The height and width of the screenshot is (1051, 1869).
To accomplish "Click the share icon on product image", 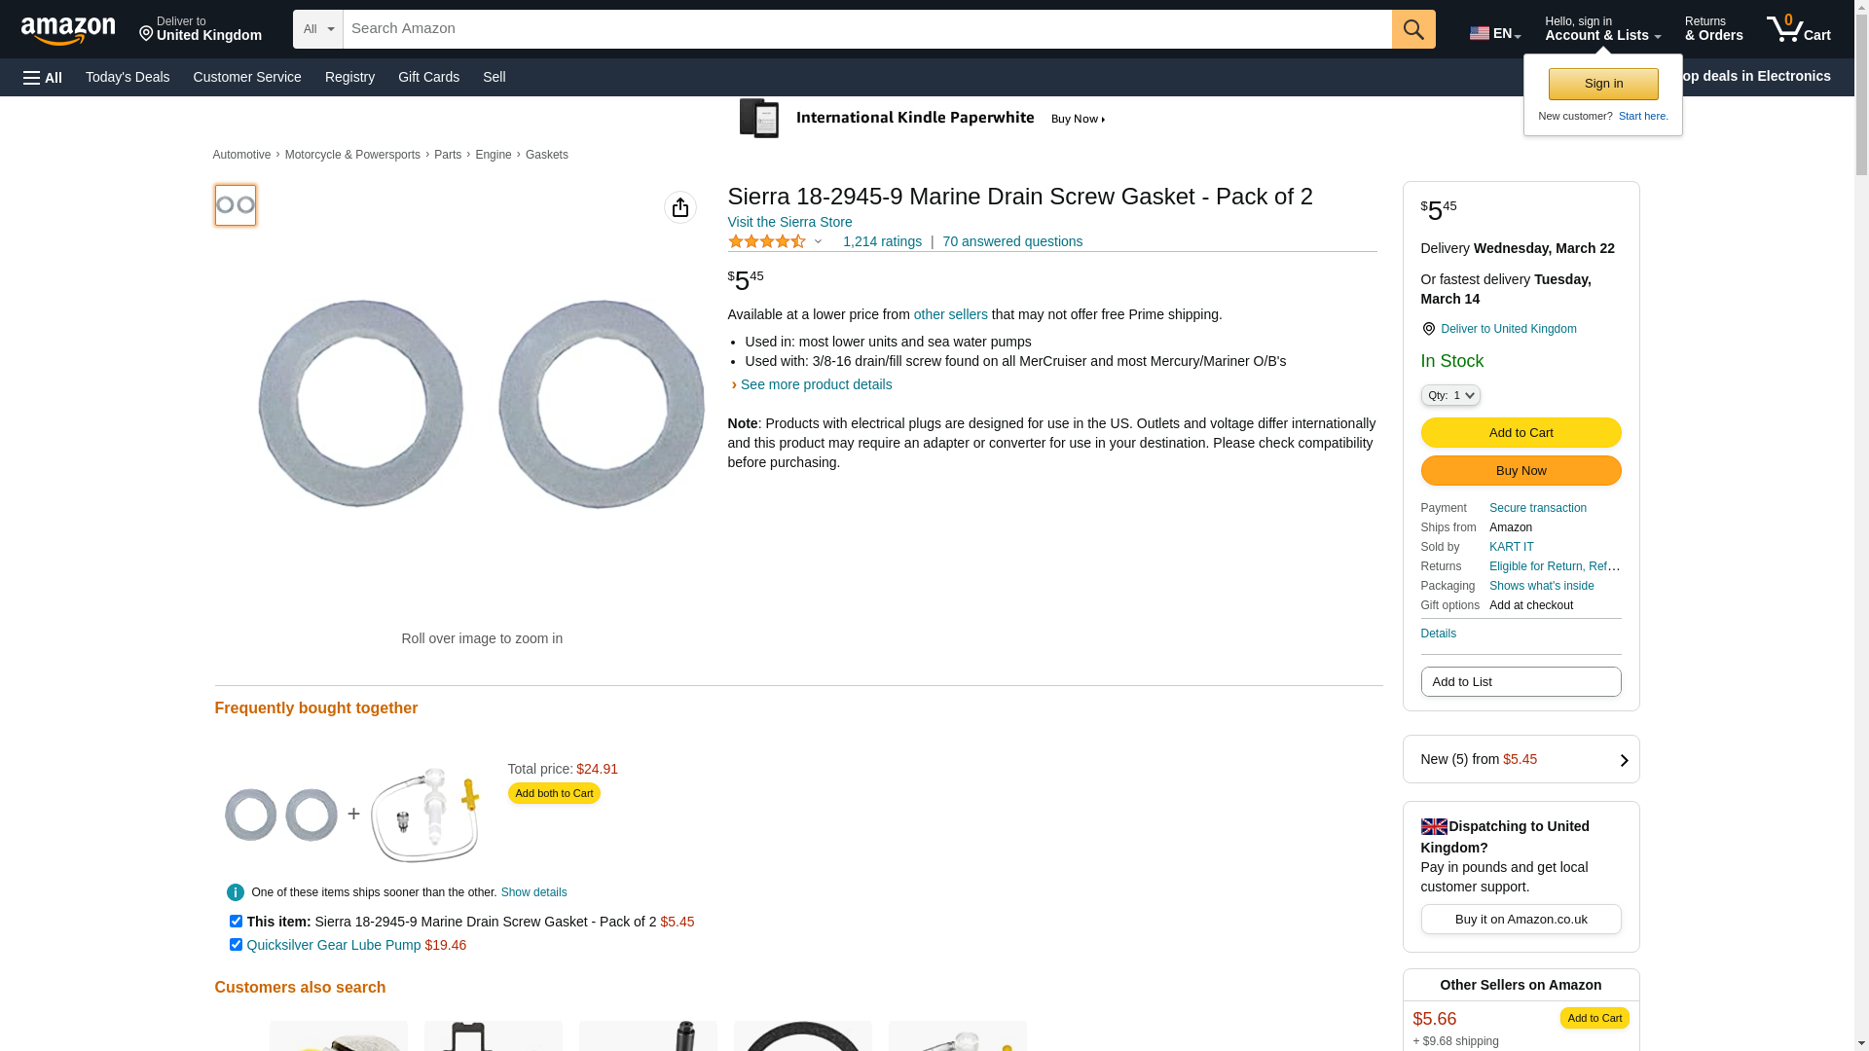I will click(680, 207).
